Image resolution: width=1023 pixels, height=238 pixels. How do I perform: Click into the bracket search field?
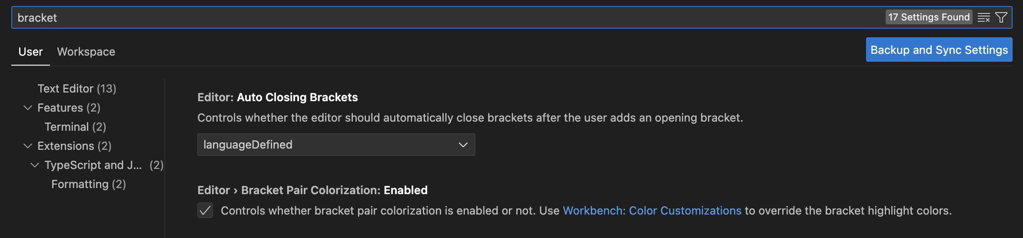coord(448,17)
